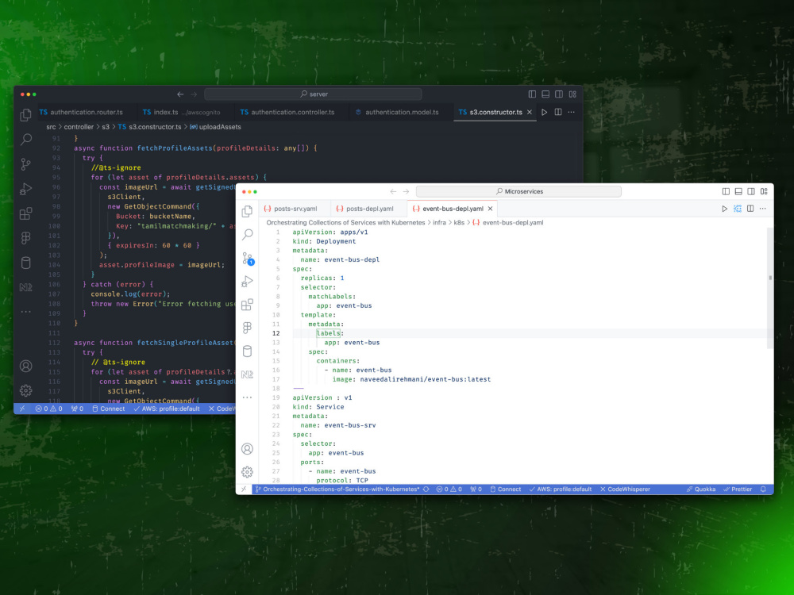Open Figma panel in the Microservices window
Screen dimensions: 794x595
[247, 328]
